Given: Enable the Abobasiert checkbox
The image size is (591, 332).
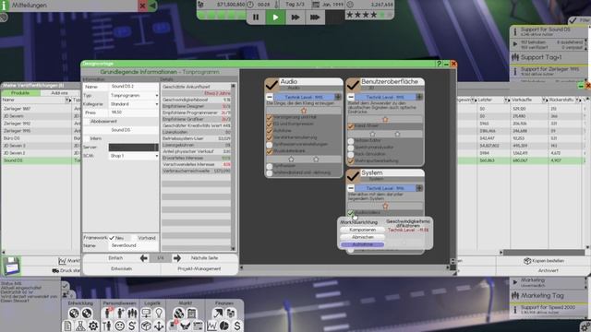Looking at the screenshot, I should coord(87,122).
